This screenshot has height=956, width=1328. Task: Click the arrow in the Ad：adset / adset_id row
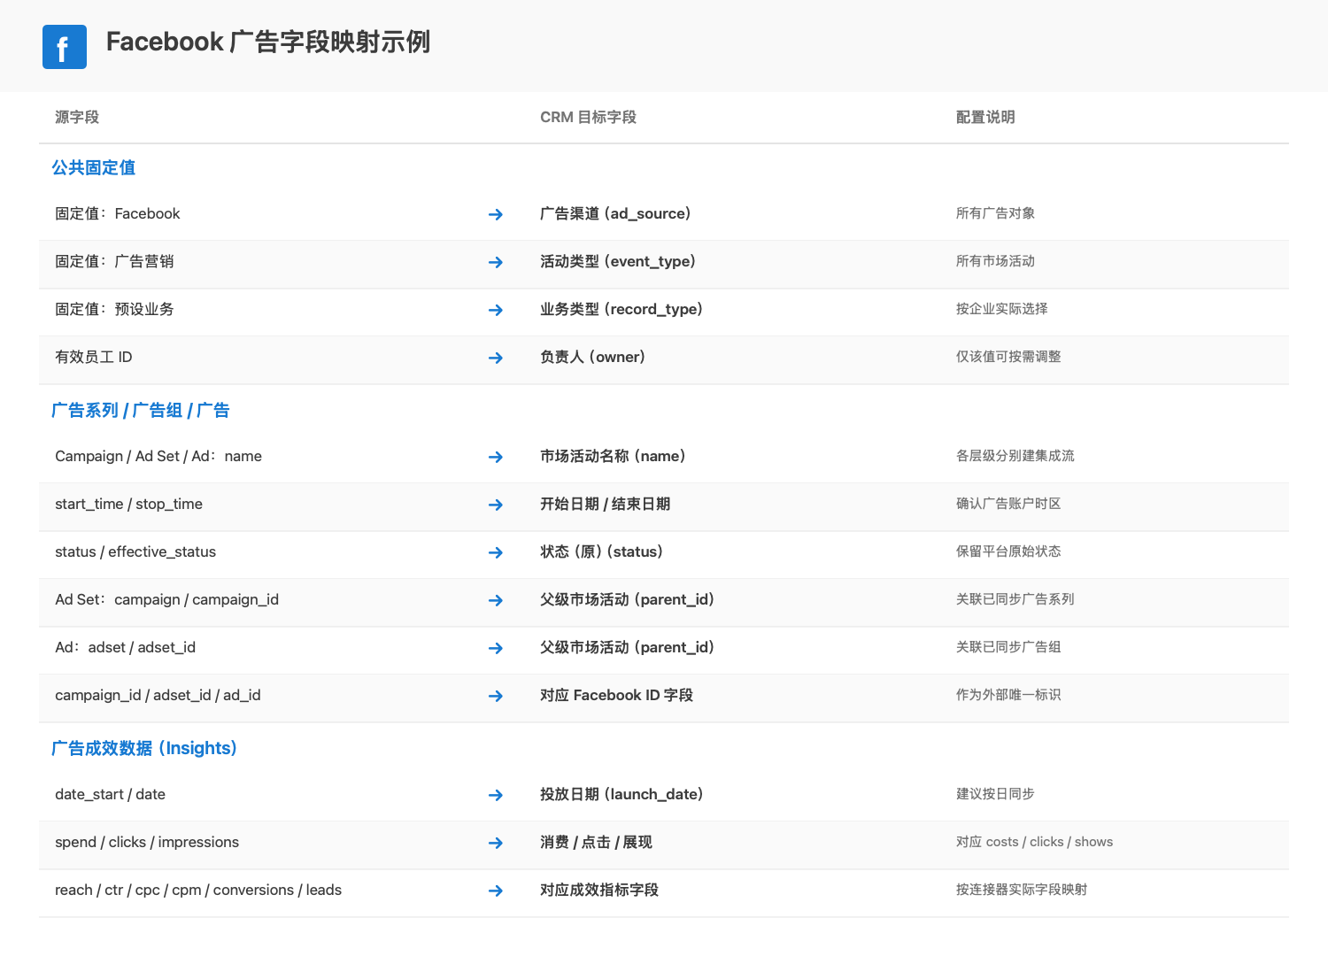click(496, 648)
